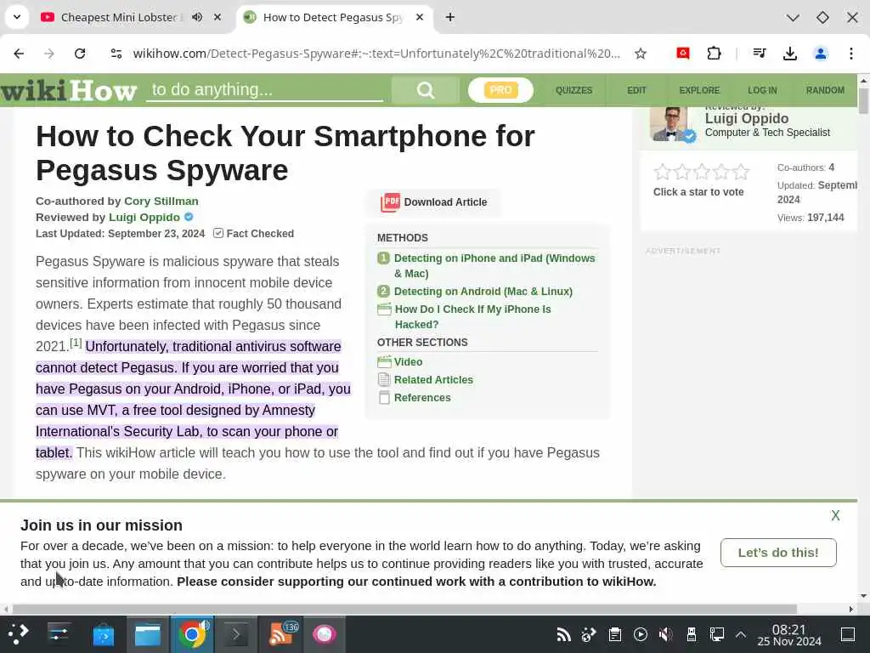Open the Chrome three-dot menu
This screenshot has height=653, width=870.
pyautogui.click(x=851, y=54)
